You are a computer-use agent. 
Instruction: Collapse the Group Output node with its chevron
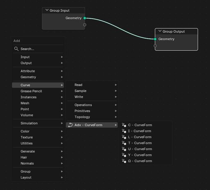tap(160, 31)
